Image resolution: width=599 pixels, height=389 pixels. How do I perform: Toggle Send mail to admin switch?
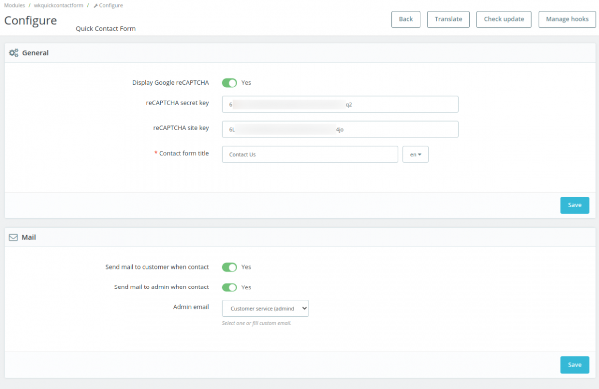tap(230, 287)
